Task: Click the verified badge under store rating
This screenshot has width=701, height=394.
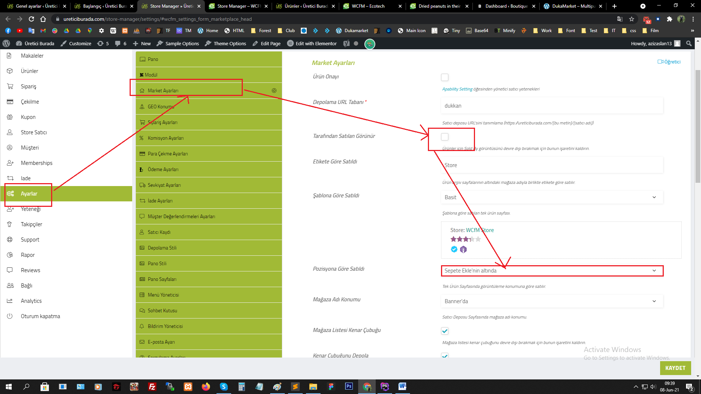Action: (454, 249)
